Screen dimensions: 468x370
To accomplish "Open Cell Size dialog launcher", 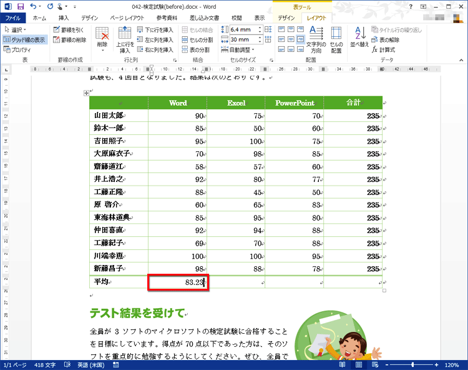I will pyautogui.click(x=271, y=60).
